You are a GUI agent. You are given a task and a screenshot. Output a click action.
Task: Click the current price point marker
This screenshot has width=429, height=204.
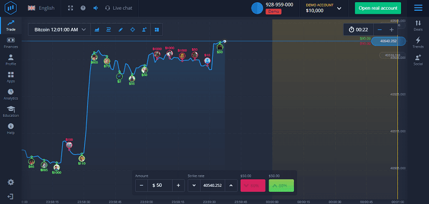pyautogui.click(x=225, y=41)
